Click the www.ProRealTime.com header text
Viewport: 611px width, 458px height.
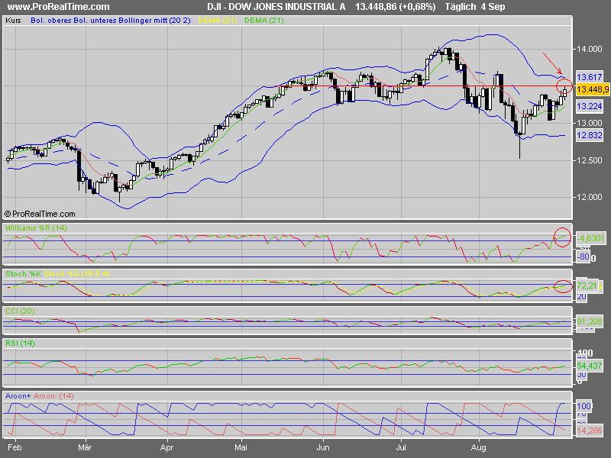[x=59, y=7]
